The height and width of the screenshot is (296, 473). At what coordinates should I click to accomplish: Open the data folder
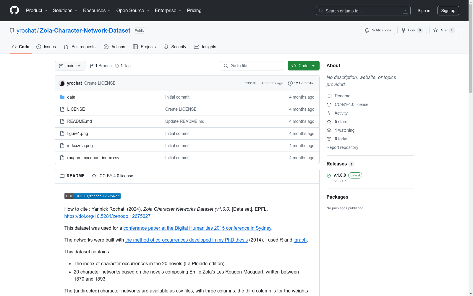click(71, 97)
